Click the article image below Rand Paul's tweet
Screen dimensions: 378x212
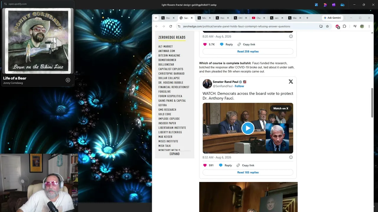(x=248, y=197)
